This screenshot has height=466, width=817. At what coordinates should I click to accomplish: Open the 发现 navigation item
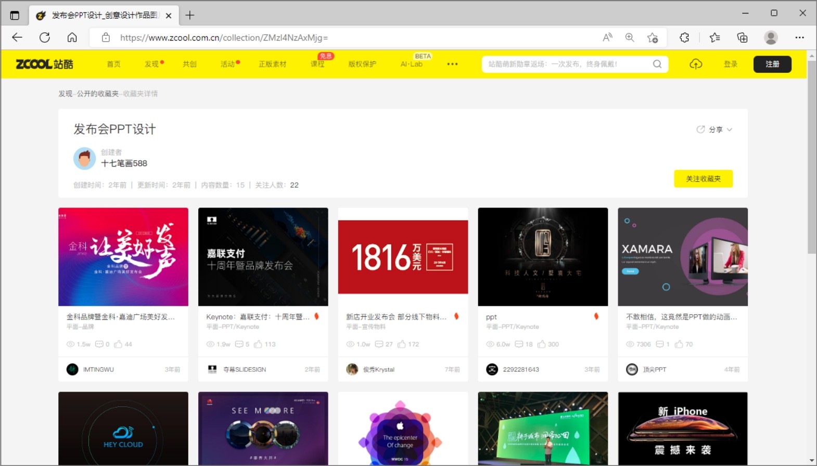click(x=151, y=64)
